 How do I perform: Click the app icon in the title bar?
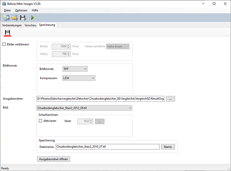[x=4, y=4]
